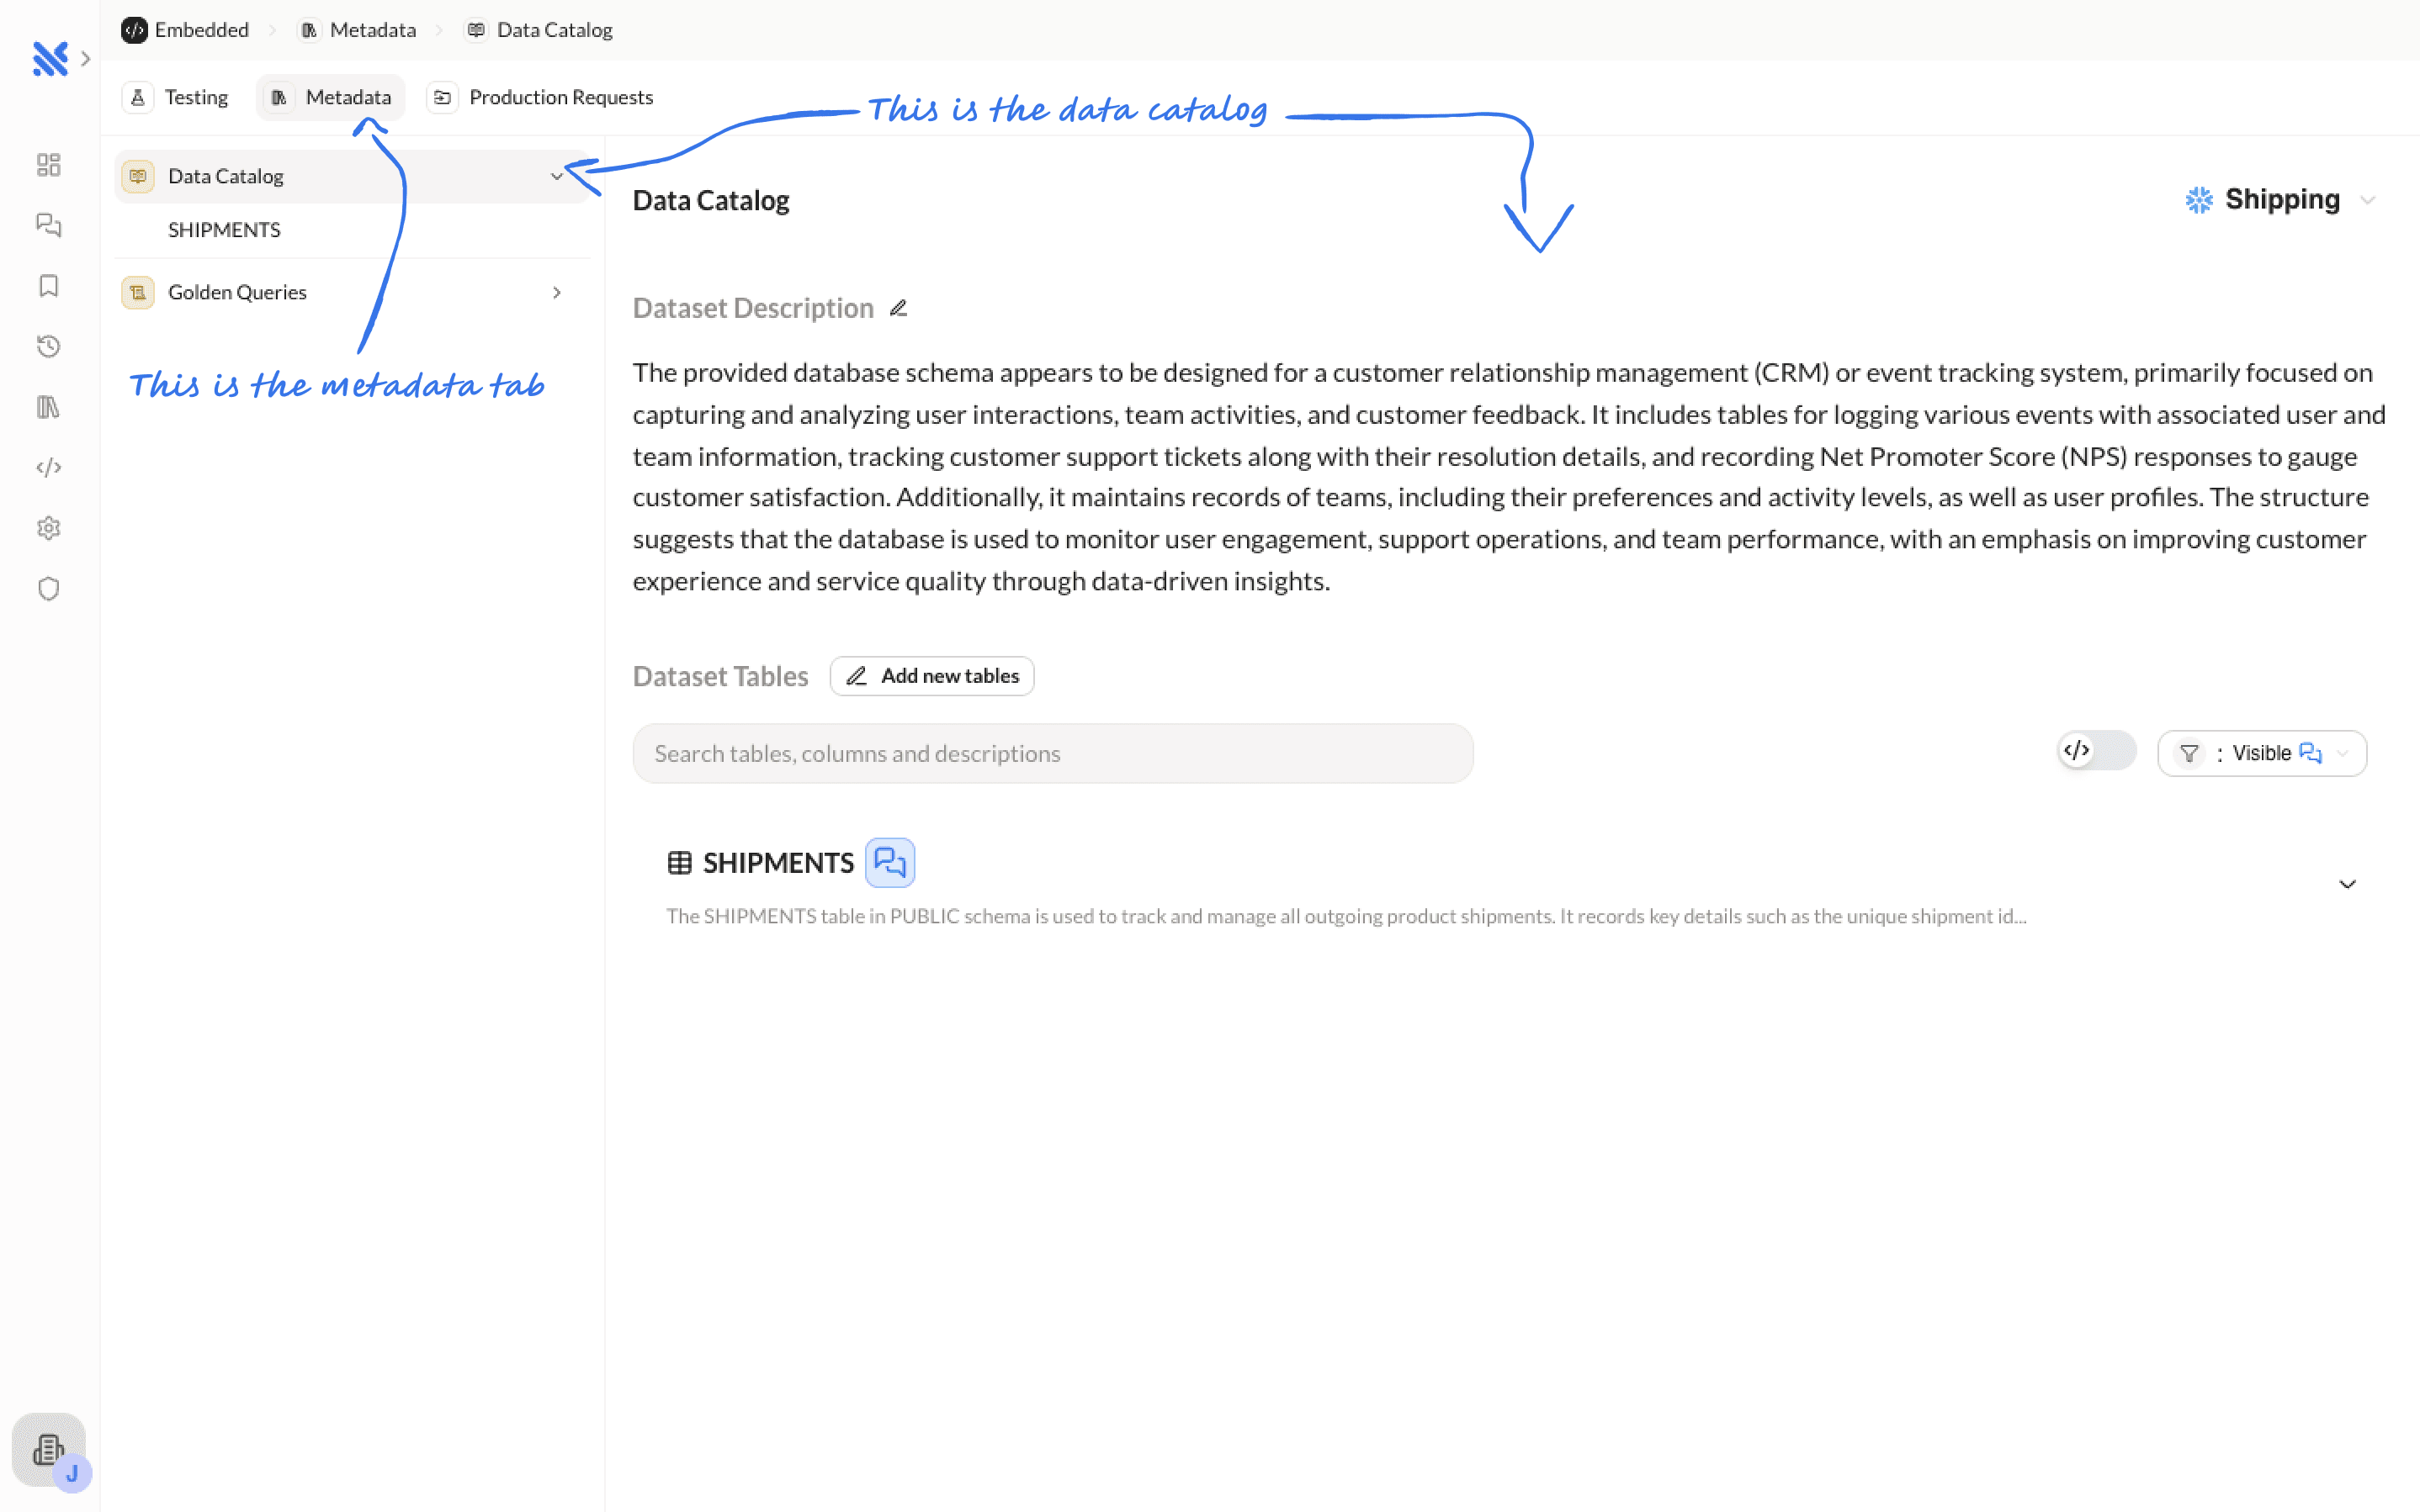The width and height of the screenshot is (2420, 1512).
Task: Open the chat conversations sidebar icon
Action: (48, 225)
